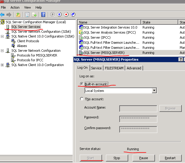Open the Action menu
Viewport: 185px width, 163px height.
coord(15,7)
